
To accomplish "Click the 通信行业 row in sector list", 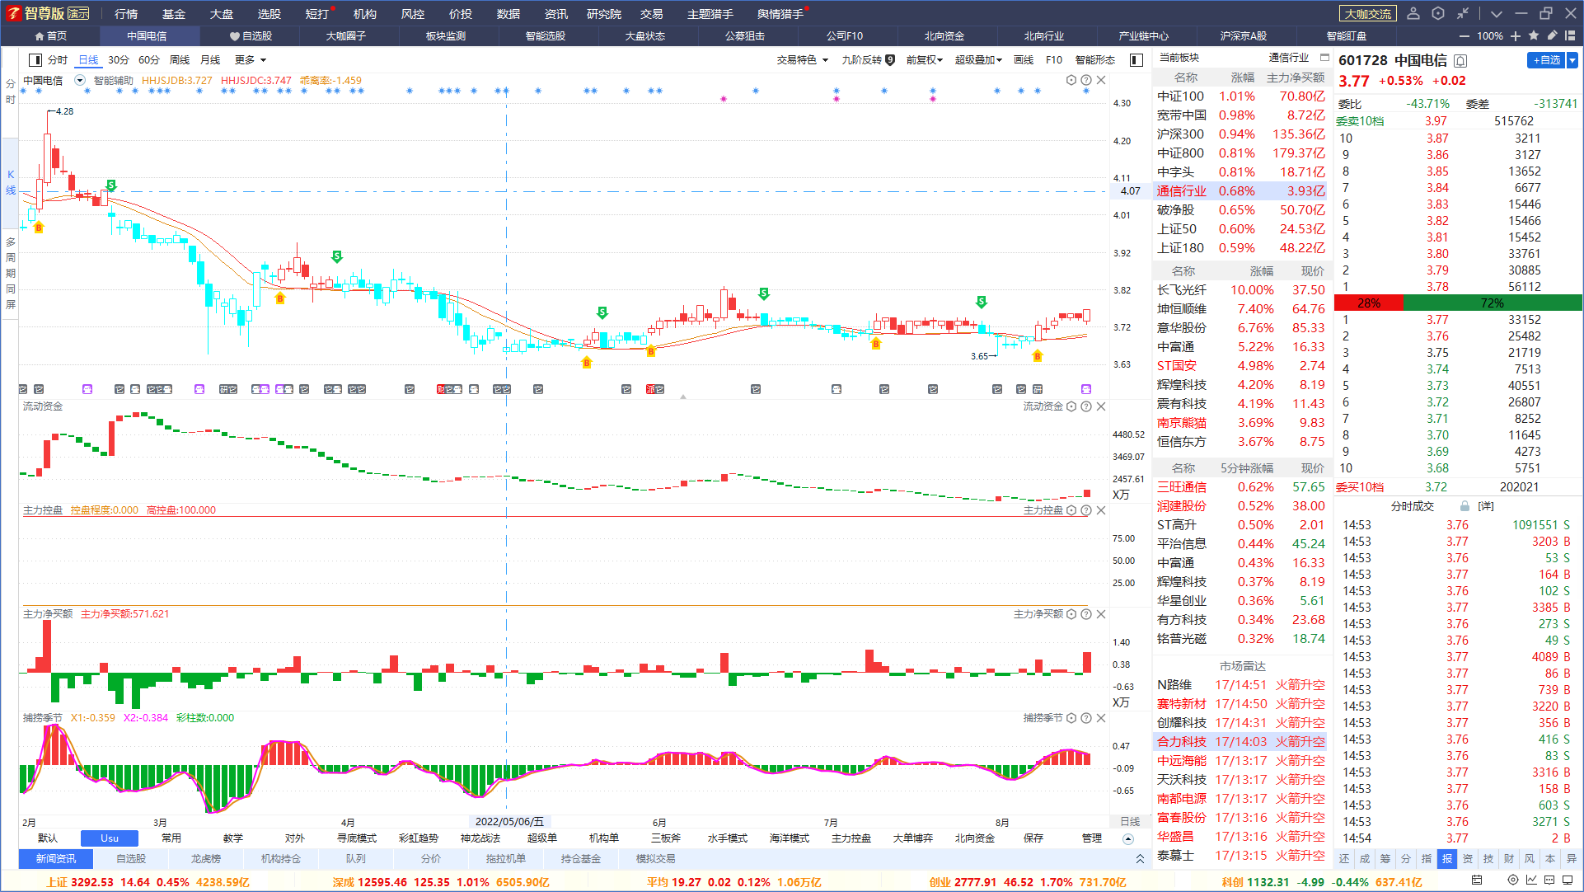I will coord(1241,191).
